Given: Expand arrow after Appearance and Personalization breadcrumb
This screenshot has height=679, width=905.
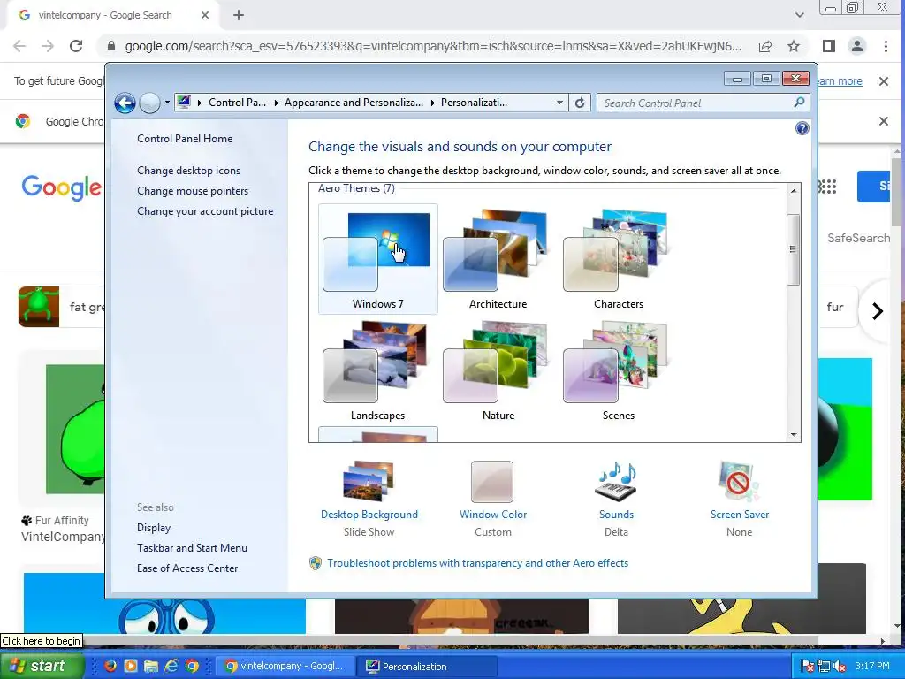Looking at the screenshot, I should pyautogui.click(x=432, y=103).
